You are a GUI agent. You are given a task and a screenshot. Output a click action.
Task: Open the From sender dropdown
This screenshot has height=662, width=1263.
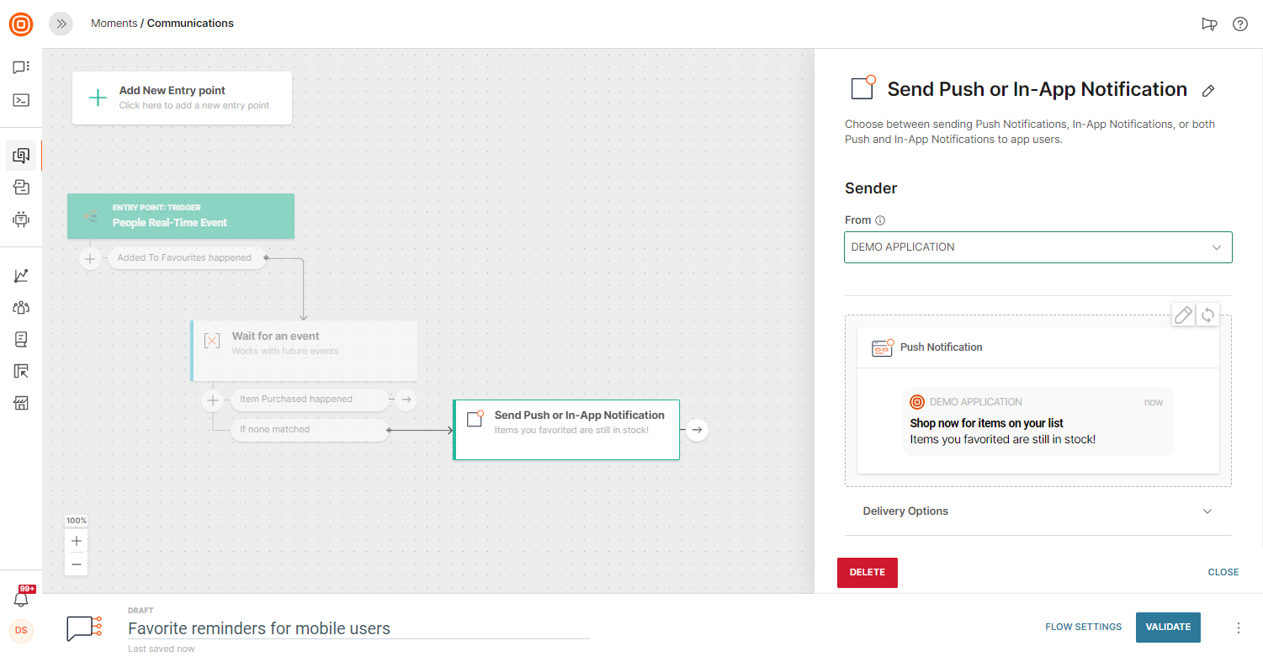(1037, 247)
